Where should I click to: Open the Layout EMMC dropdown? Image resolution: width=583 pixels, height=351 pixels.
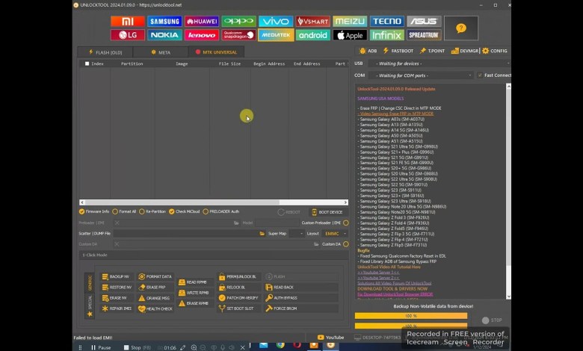click(336, 234)
